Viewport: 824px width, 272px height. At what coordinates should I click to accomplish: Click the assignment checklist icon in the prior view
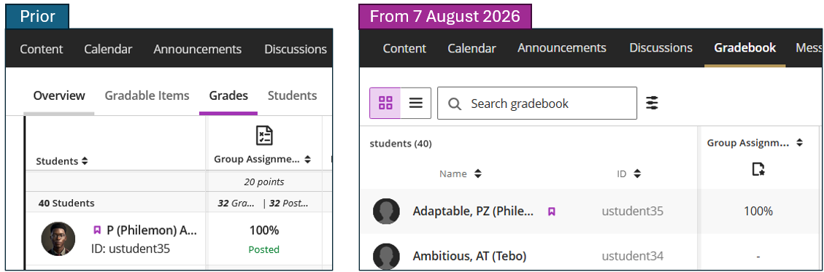click(x=263, y=136)
